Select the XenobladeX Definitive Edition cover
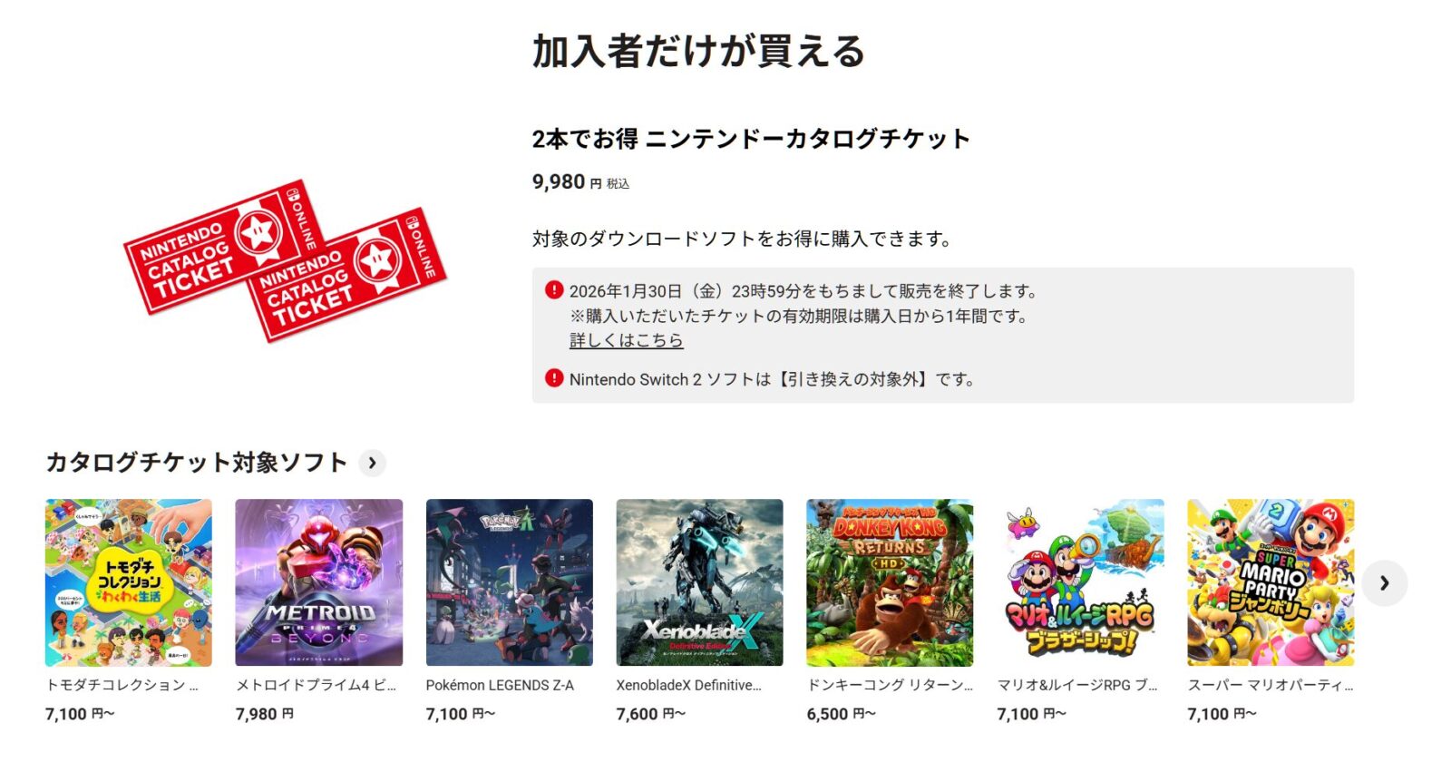Image resolution: width=1451 pixels, height=772 pixels. pyautogui.click(x=700, y=582)
